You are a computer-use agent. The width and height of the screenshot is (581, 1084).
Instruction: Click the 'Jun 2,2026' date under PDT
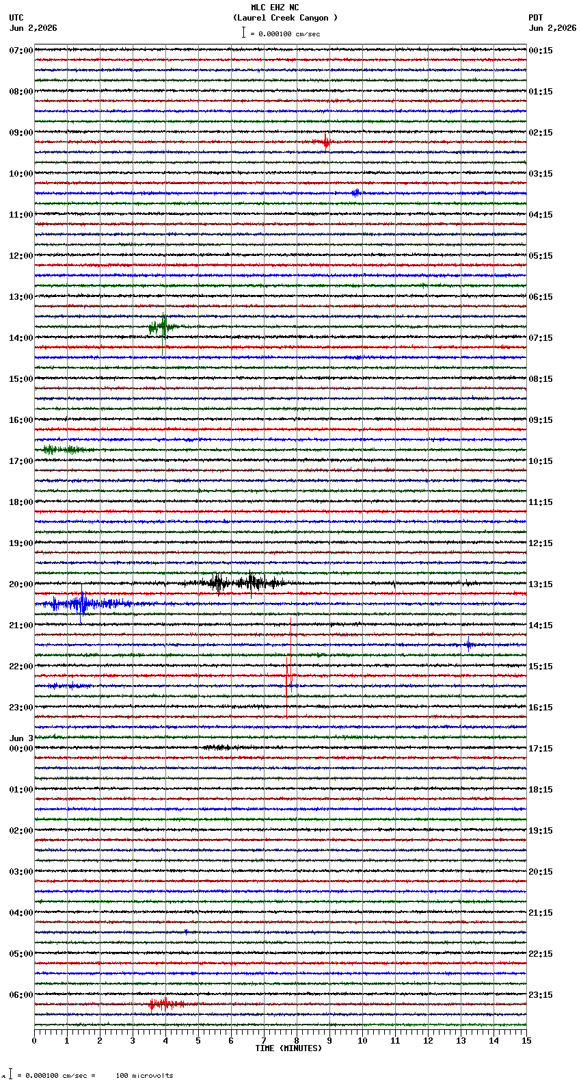click(552, 28)
